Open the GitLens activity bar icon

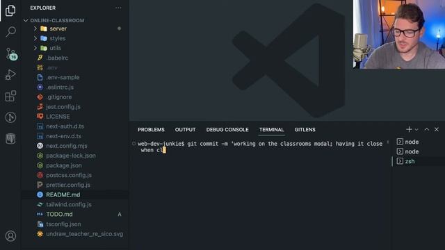(10, 117)
